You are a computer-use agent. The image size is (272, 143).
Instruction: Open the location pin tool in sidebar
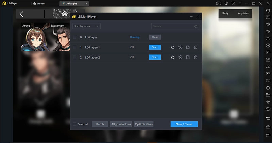(x=268, y=102)
